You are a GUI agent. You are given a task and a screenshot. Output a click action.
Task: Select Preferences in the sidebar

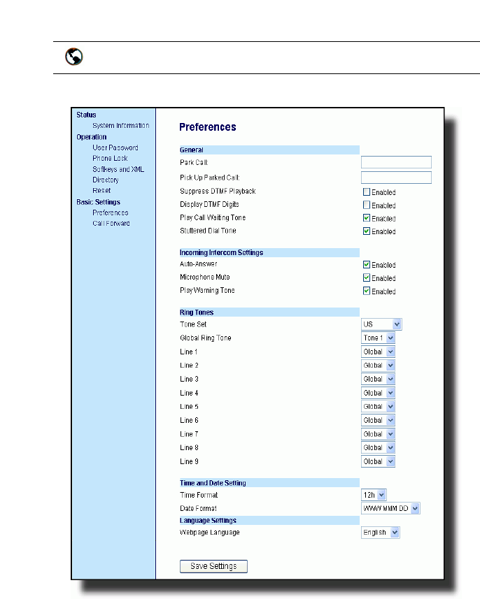point(110,212)
